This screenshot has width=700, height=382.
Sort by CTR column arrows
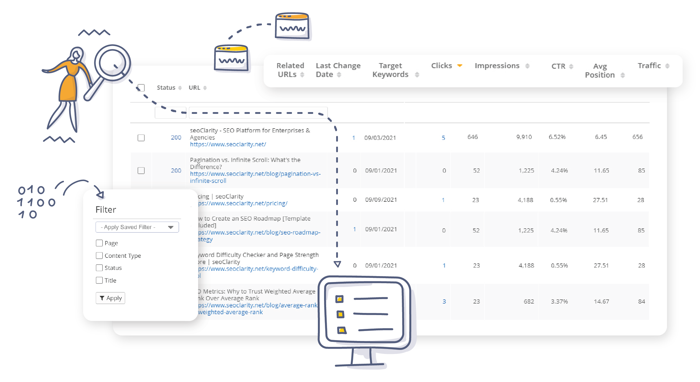coord(571,67)
